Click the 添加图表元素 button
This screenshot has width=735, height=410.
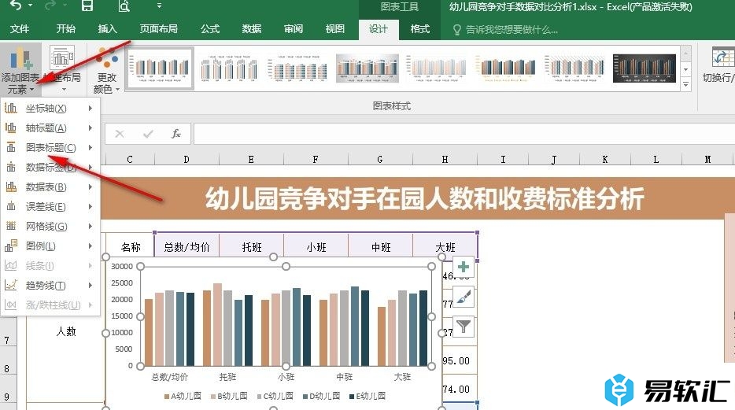click(20, 69)
